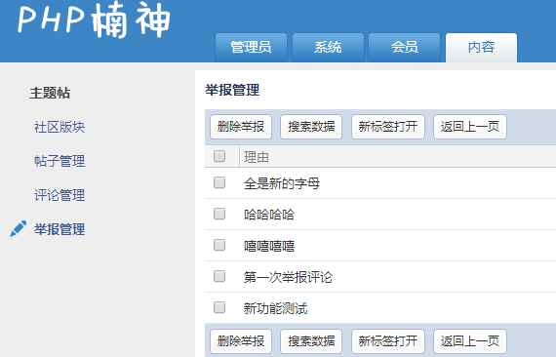Select the 嘻嘻嘻嘻 row checkbox
Screen dimensions: 556x357
click(219, 246)
